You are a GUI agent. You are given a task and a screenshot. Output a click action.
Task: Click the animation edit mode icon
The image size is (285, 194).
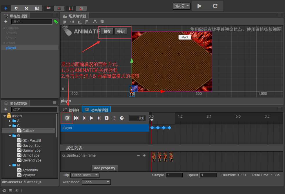[x=67, y=118]
